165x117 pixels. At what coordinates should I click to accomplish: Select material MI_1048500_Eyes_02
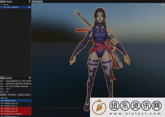[x=16, y=111]
